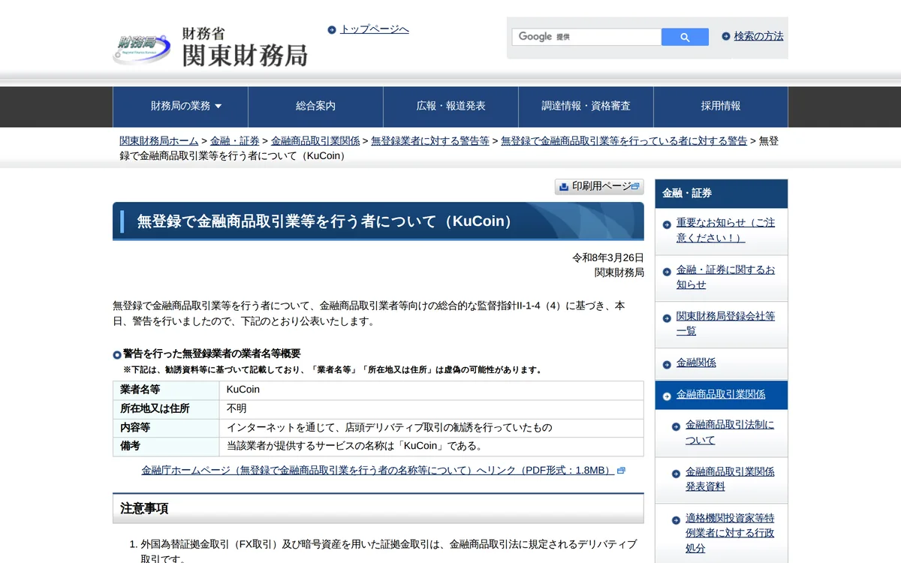Open sidebar link 重要なお知らせ（ご注意ください！）
The image size is (901, 563).
click(x=725, y=230)
